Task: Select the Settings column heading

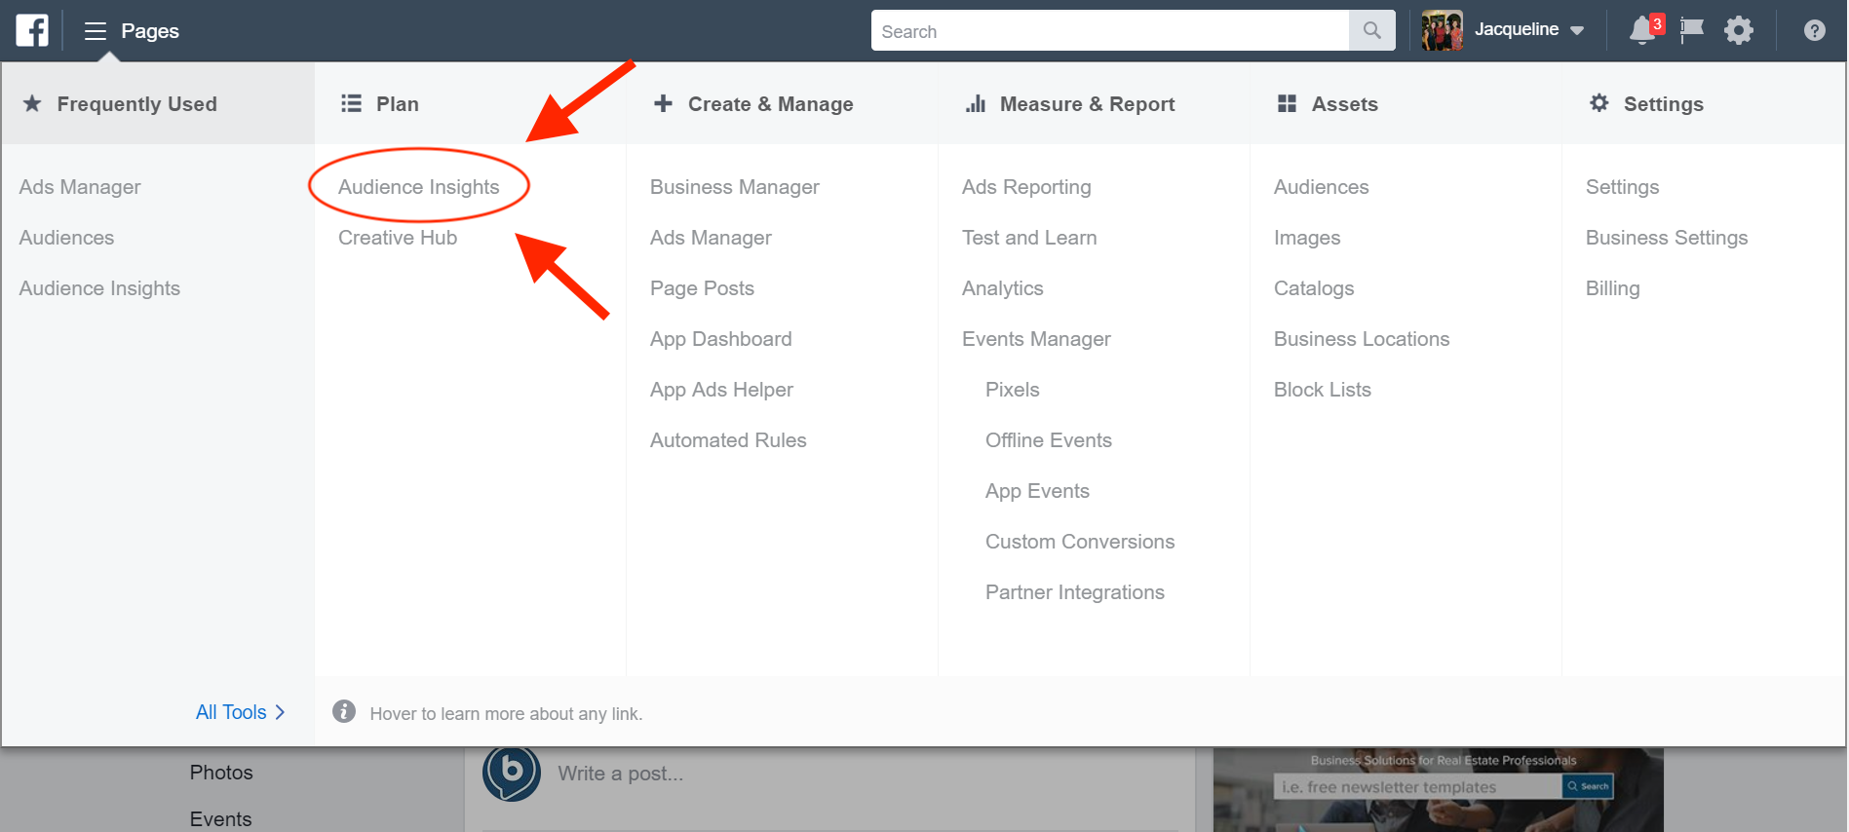Action: pos(1664,104)
